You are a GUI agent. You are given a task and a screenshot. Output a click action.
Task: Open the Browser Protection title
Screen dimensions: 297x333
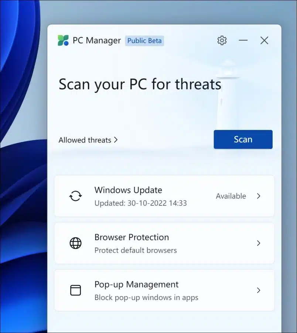tap(132, 237)
